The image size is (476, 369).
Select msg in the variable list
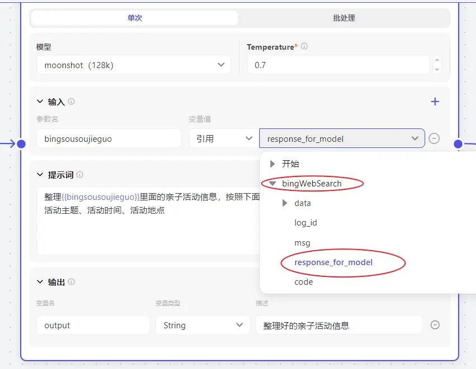pyautogui.click(x=302, y=243)
